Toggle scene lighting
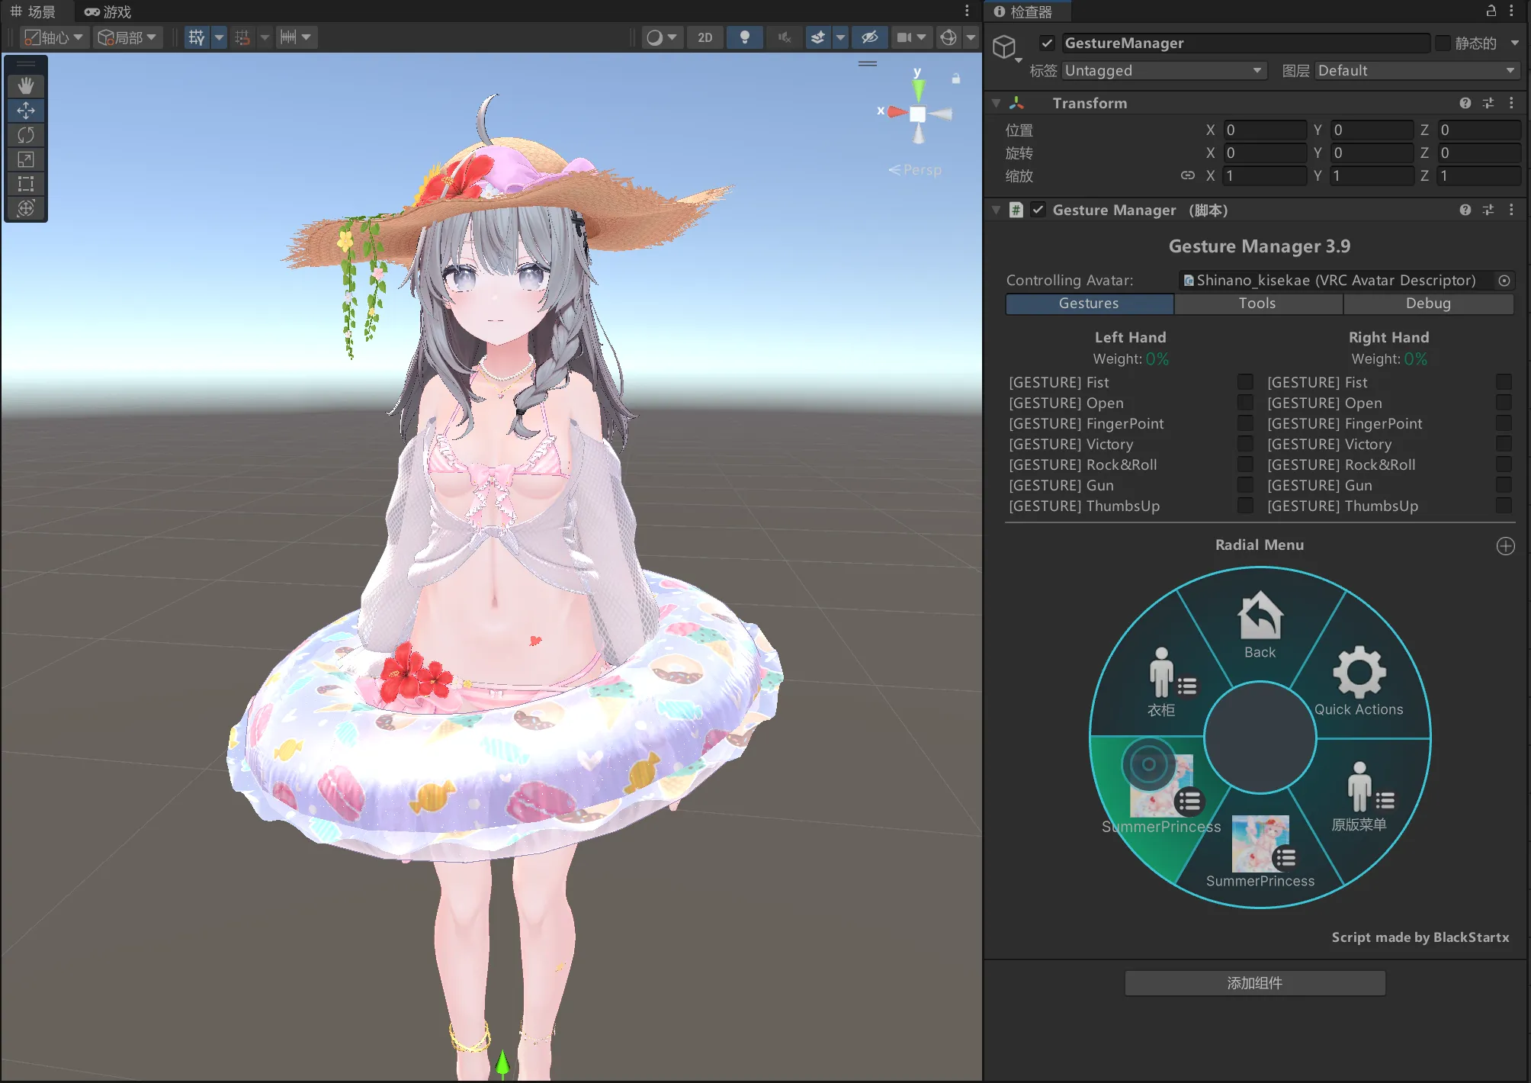Screen dimensions: 1531x1083 pos(745,37)
